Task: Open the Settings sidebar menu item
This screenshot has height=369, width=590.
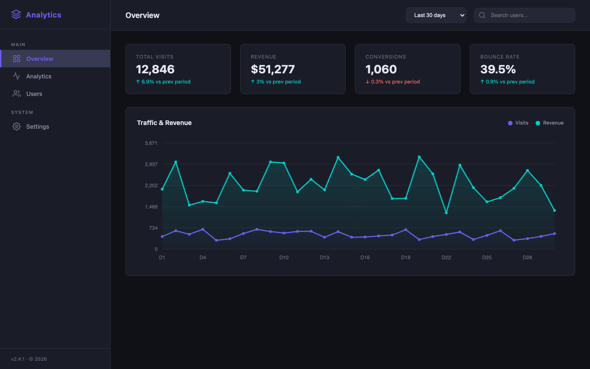Action: [x=55, y=126]
